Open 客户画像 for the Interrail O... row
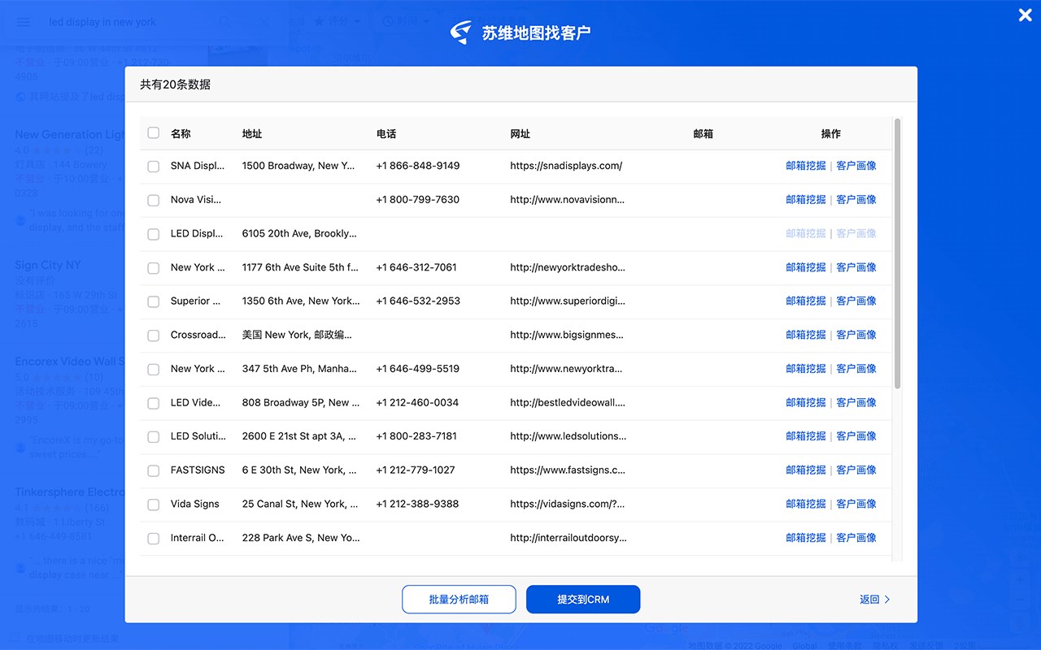The width and height of the screenshot is (1041, 650). tap(856, 538)
